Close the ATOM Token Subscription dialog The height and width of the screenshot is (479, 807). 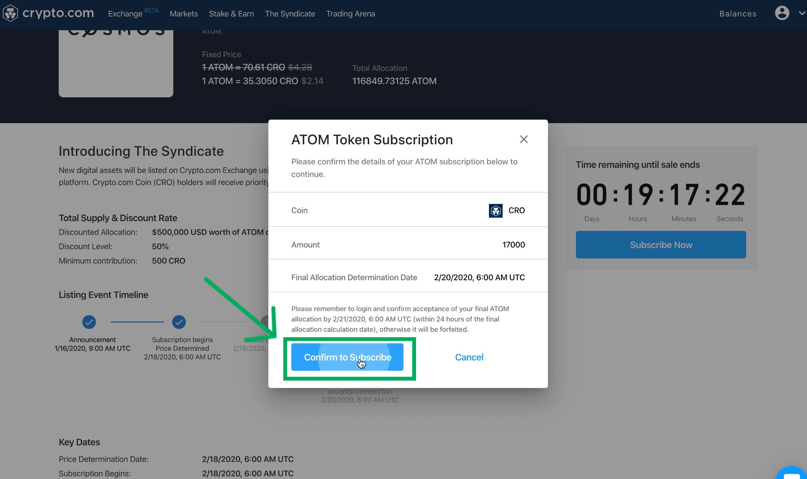(x=523, y=139)
